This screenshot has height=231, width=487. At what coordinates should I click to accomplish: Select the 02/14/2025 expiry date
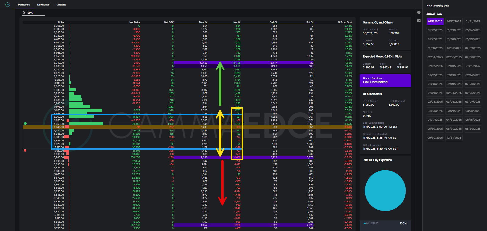pos(473,75)
